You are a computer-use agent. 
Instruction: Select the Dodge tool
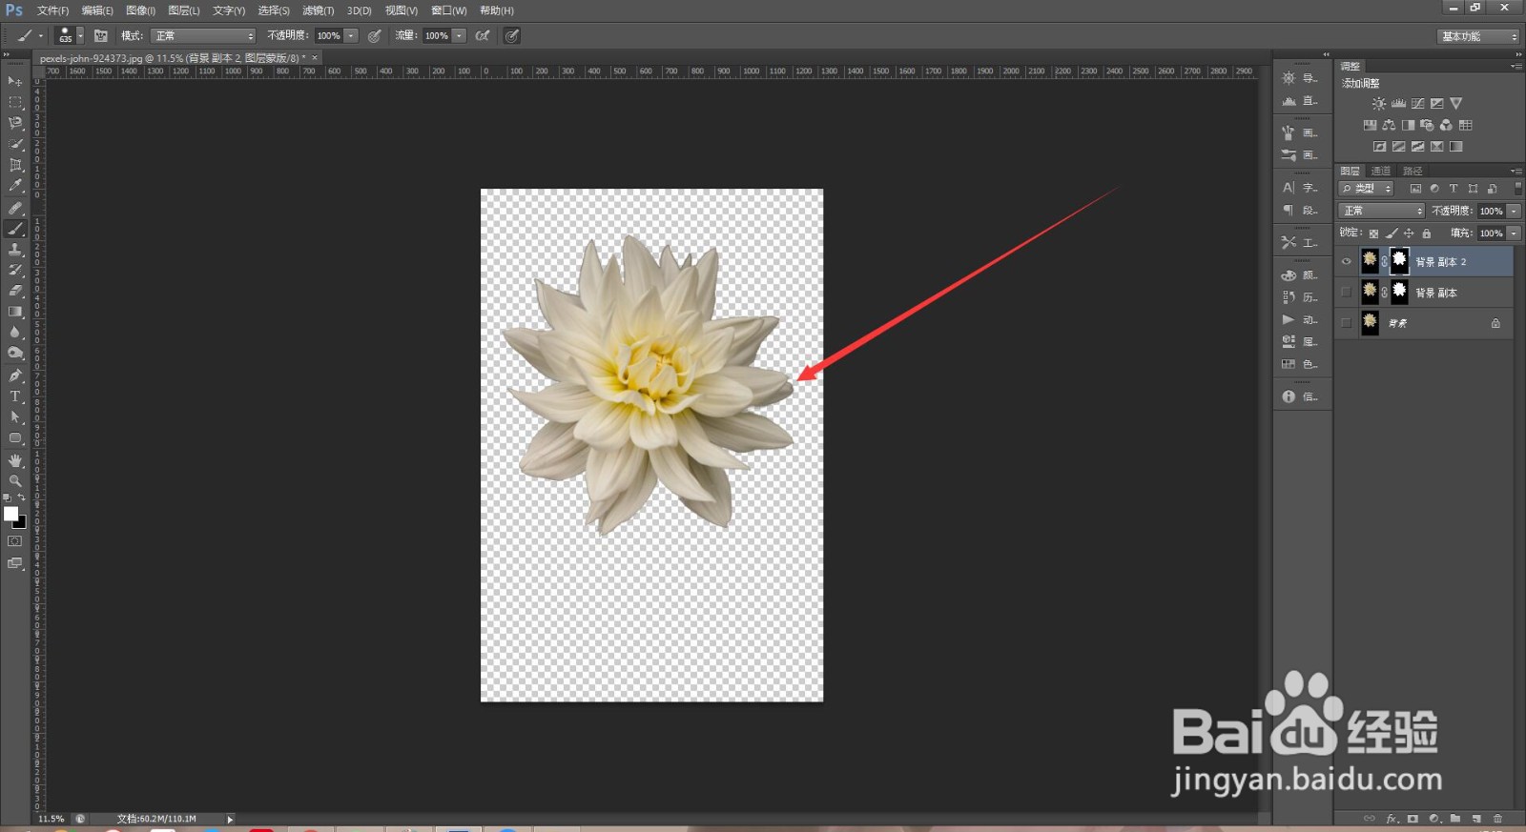click(15, 354)
